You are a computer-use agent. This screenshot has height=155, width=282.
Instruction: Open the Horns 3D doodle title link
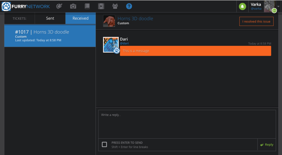135,19
